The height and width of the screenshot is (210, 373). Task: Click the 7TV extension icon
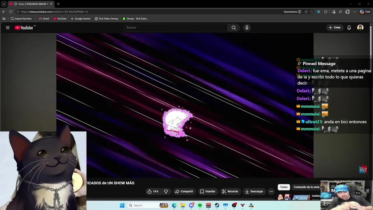pyautogui.click(x=319, y=12)
